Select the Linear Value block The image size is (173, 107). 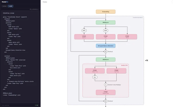click(x=127, y=37)
